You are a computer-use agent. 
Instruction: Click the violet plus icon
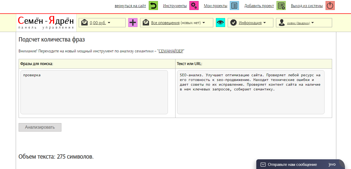coord(133,23)
